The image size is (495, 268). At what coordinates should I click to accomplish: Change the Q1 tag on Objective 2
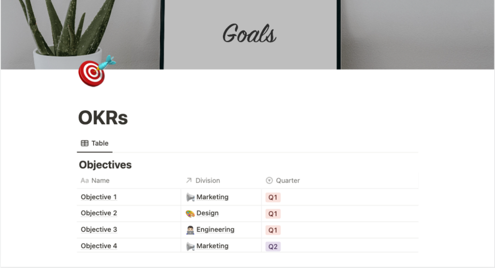pos(273,214)
